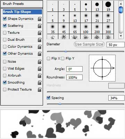Click into the Angle input field

coord(74,69)
